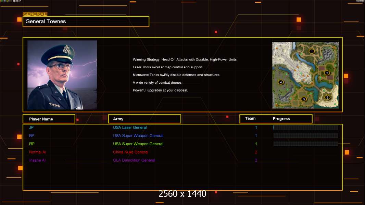Click RP's loading progress bar
365x205 pixels.
[306, 144]
